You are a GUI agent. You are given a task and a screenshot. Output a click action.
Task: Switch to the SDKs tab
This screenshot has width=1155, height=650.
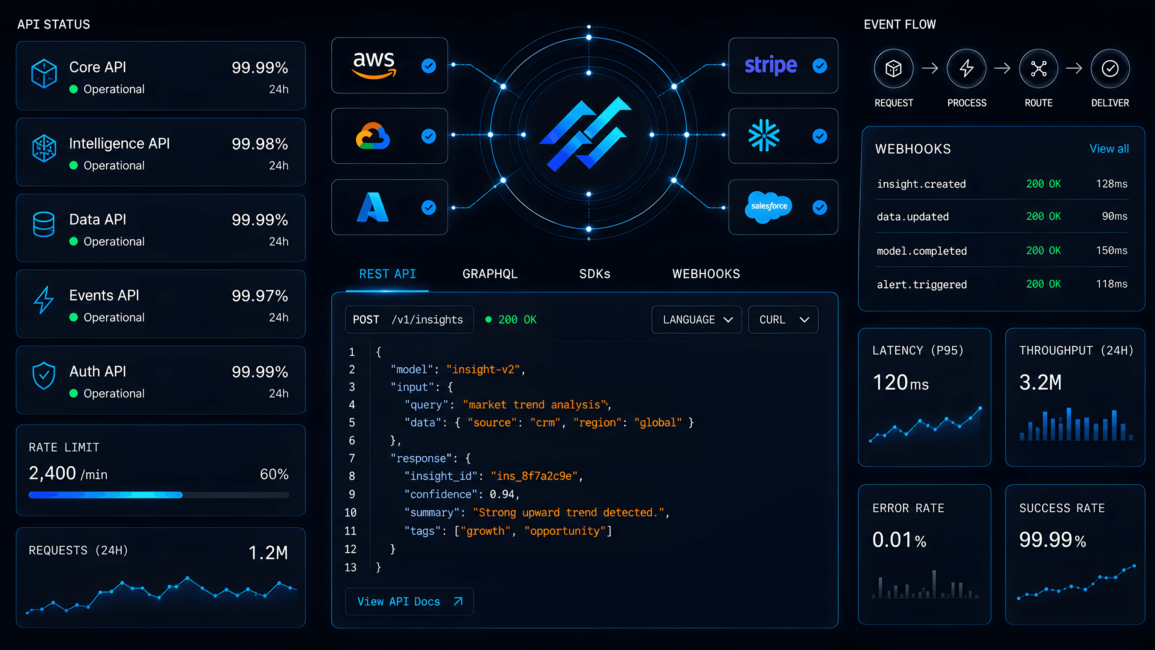[595, 274]
